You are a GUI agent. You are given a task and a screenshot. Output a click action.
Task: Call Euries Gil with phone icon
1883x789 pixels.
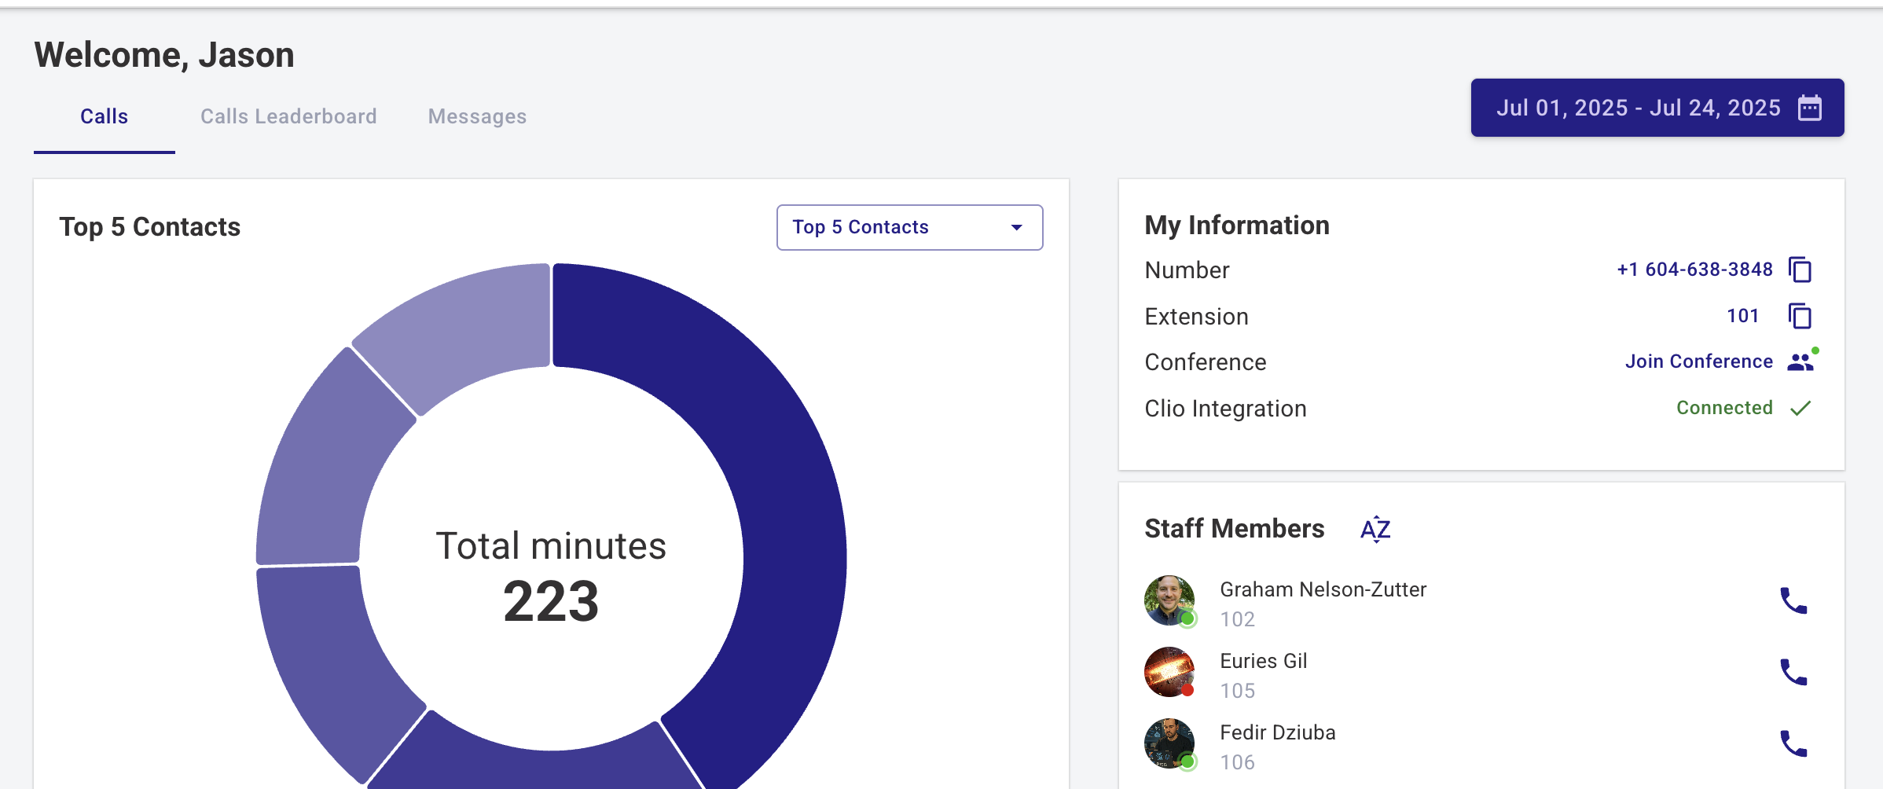(x=1793, y=673)
